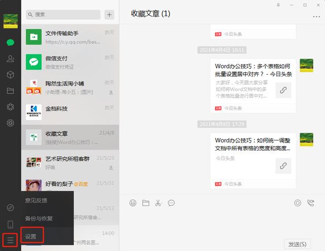The width and height of the screenshot is (325, 251).
Task: Open the article about 多个表格批量设置居中对齐
Action: 253,86
